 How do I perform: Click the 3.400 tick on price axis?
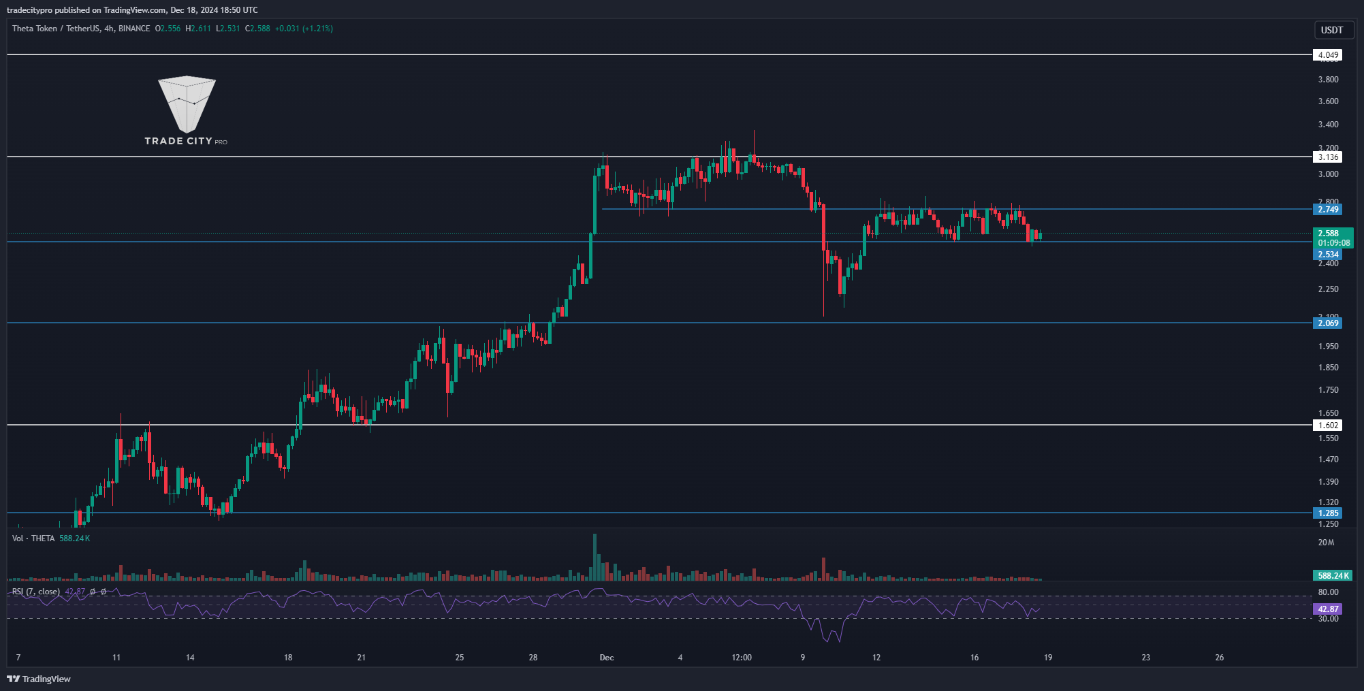[x=1328, y=125]
